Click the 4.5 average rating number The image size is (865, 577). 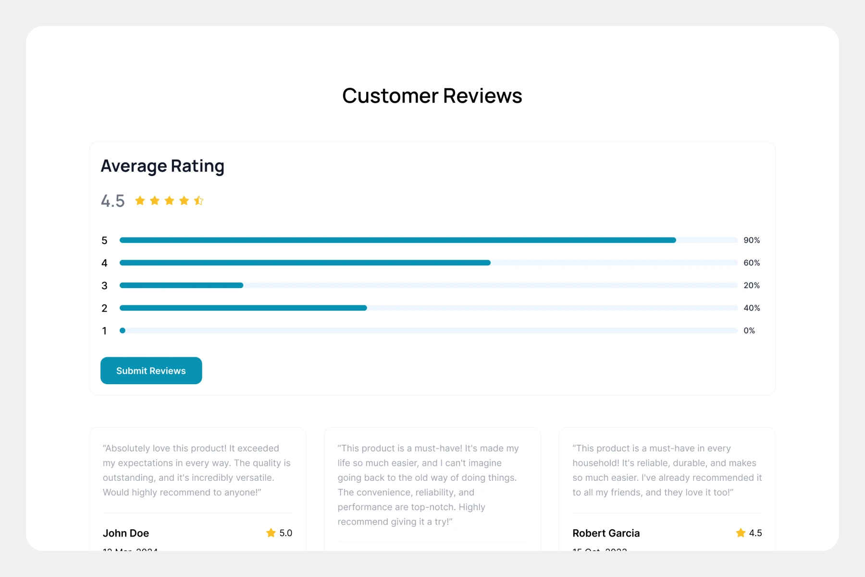pyautogui.click(x=113, y=201)
